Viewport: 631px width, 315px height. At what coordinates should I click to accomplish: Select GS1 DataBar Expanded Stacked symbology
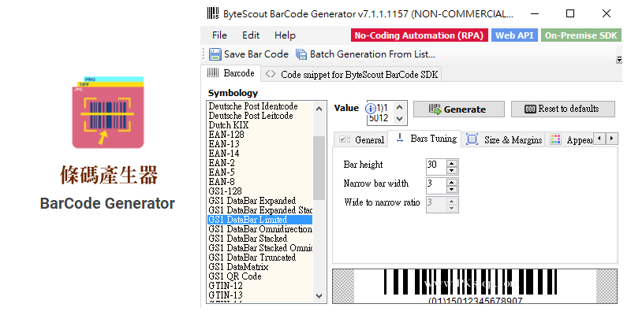click(260, 210)
